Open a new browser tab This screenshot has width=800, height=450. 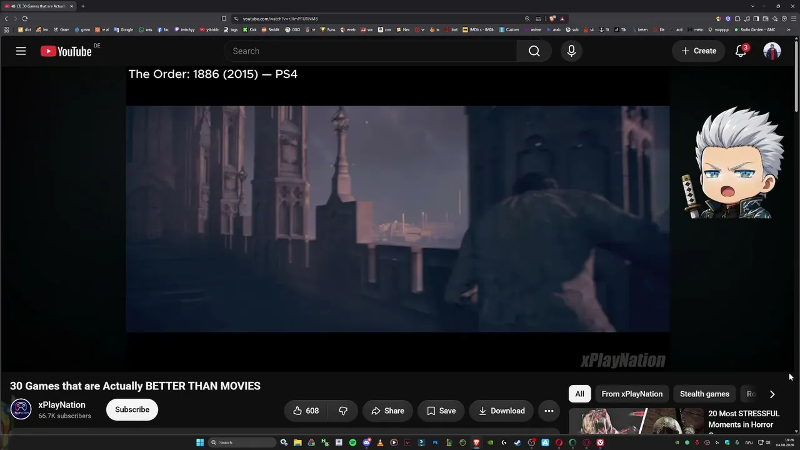[x=82, y=6]
